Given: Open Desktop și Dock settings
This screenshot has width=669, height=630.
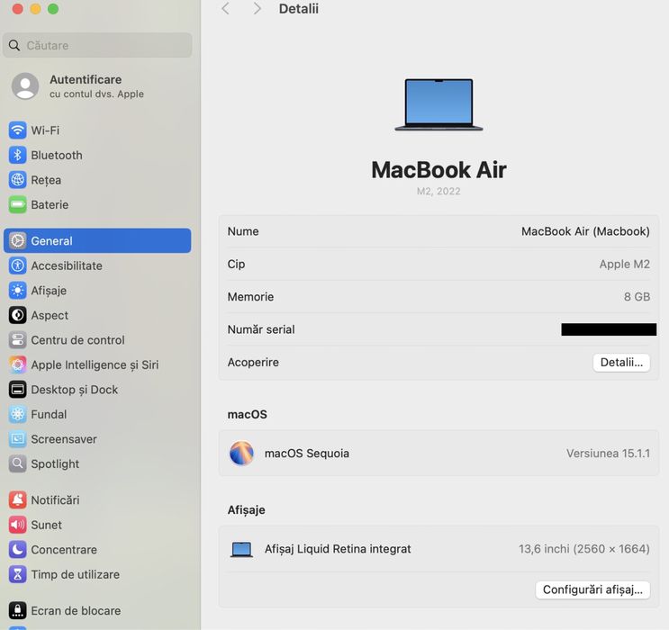Looking at the screenshot, I should (x=97, y=389).
